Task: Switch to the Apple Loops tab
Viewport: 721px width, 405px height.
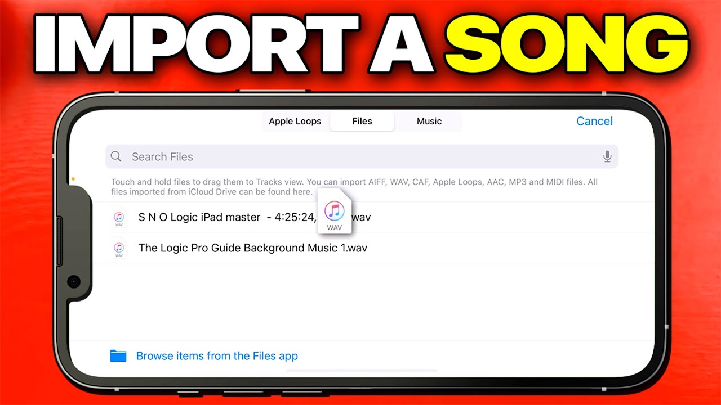Action: pyautogui.click(x=295, y=121)
